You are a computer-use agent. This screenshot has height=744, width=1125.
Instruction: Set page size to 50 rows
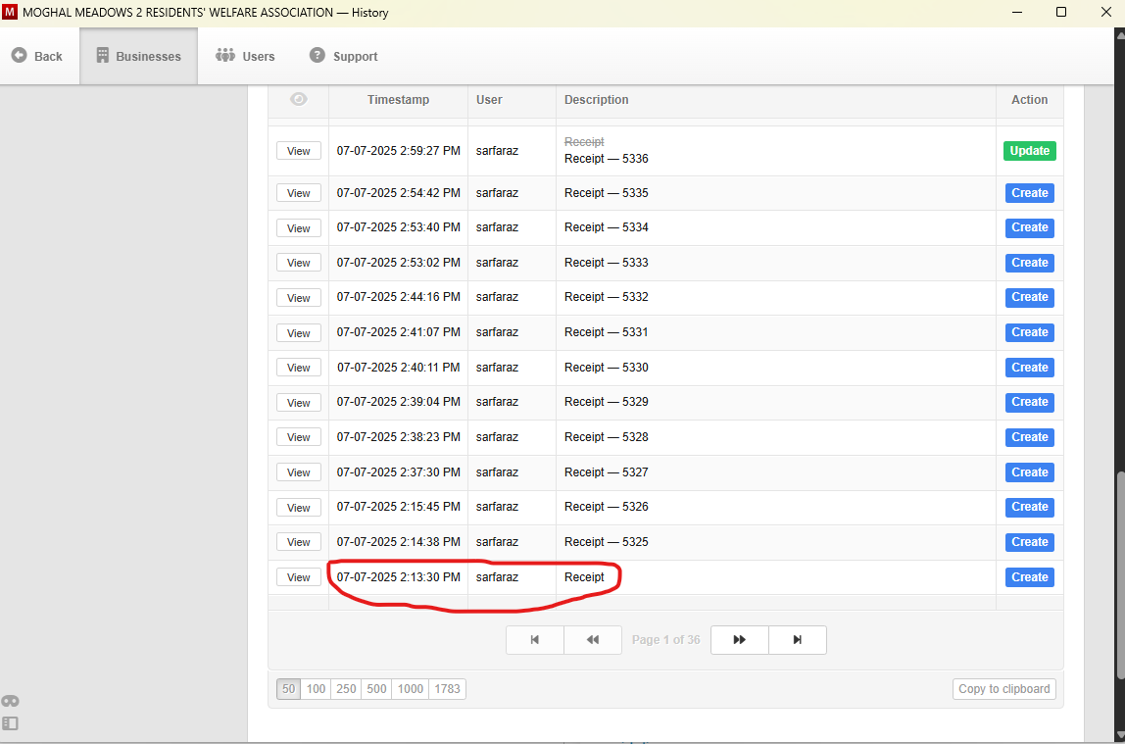[288, 689]
